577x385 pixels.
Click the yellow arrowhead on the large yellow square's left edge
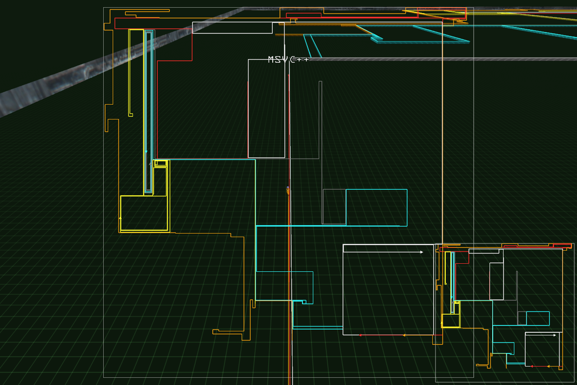(120, 218)
